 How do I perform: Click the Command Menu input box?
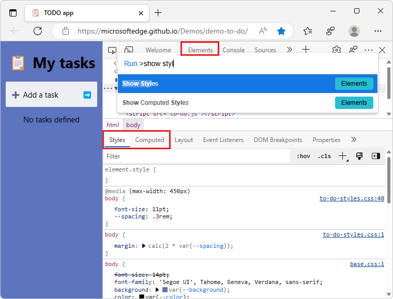point(248,64)
